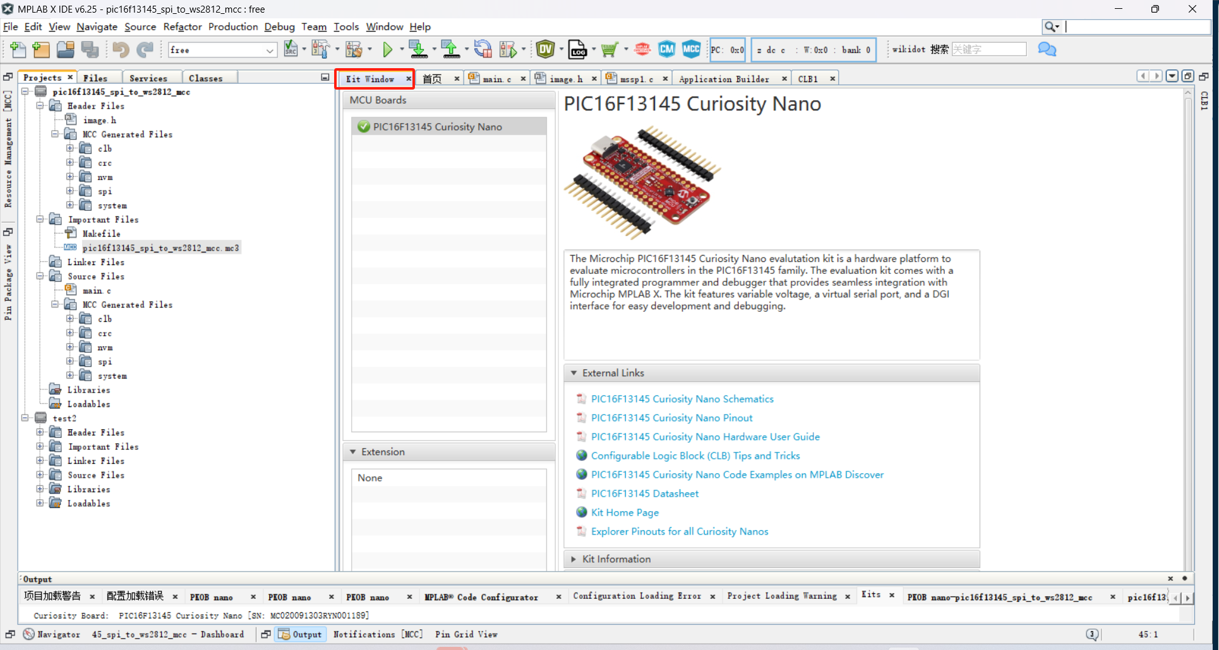Open Explorer Pinouts for all Curiosity Nanos
This screenshot has height=650, width=1219.
[x=680, y=531]
